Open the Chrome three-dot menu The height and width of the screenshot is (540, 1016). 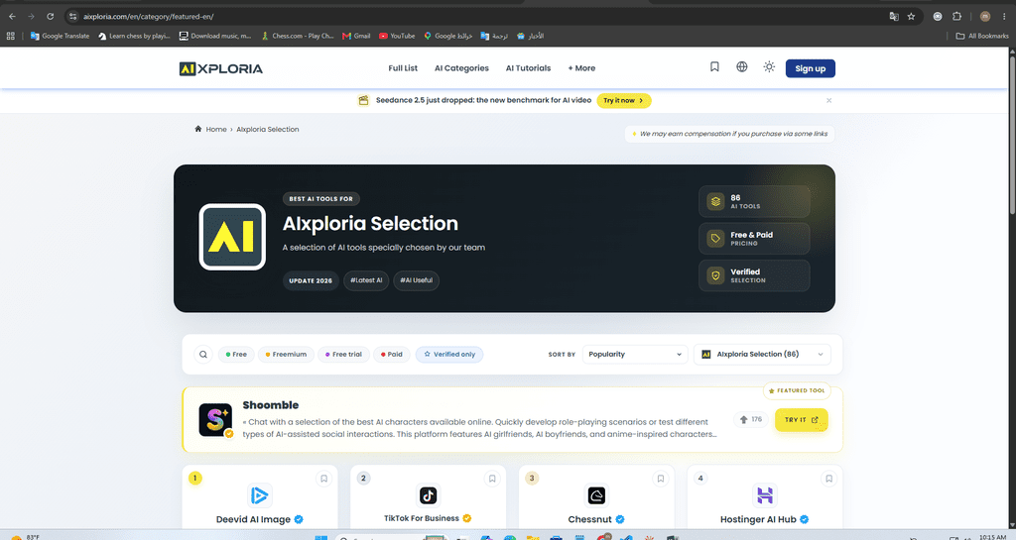pyautogui.click(x=1004, y=16)
